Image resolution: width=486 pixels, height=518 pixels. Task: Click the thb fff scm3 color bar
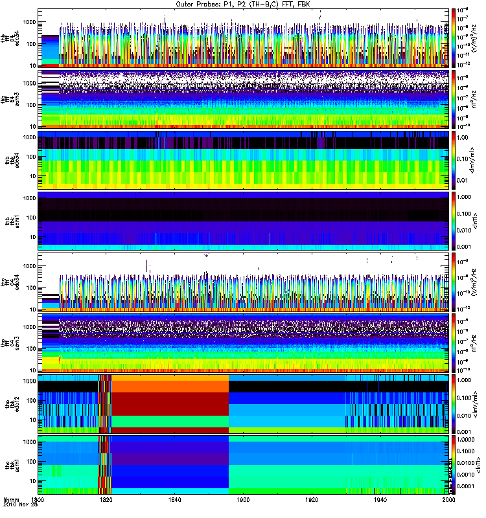[x=454, y=100]
